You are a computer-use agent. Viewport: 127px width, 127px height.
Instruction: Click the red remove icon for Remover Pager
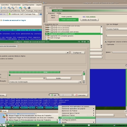point(7,118)
